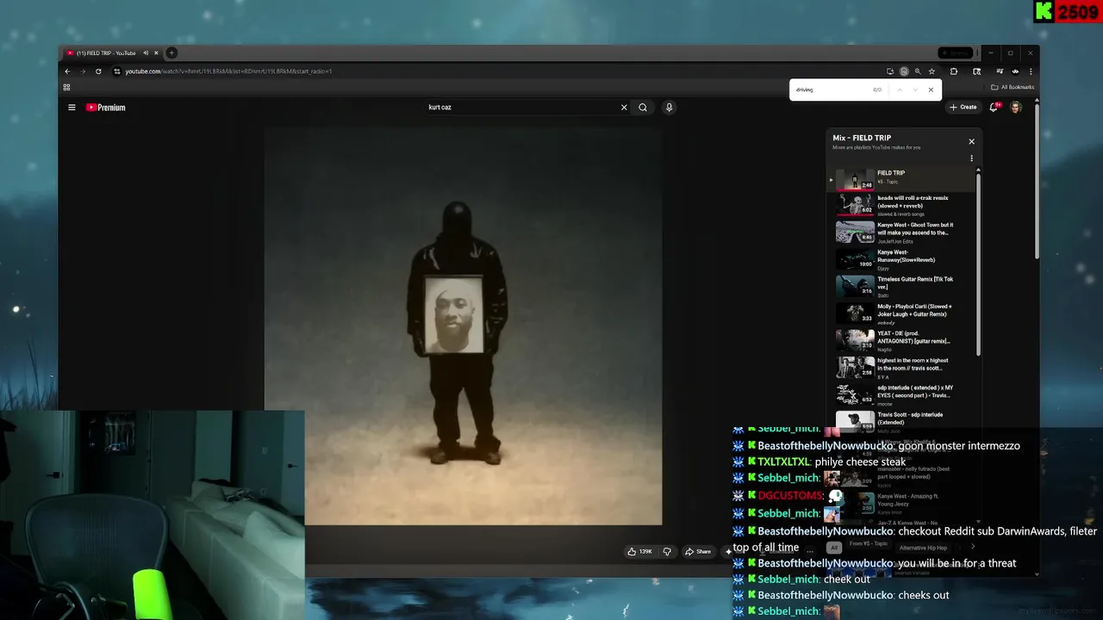Reload the YouTube page
1103x620 pixels.
(98, 71)
